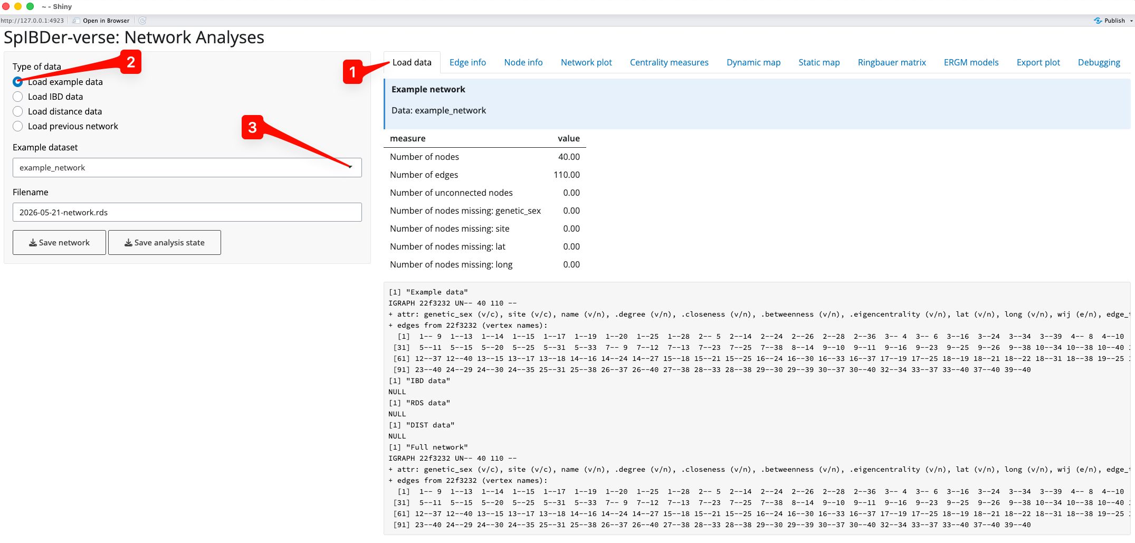Select Load IBD data option
Image resolution: width=1135 pixels, height=543 pixels.
point(18,97)
